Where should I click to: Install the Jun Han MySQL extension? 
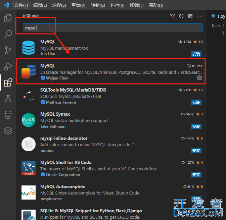pos(196,54)
